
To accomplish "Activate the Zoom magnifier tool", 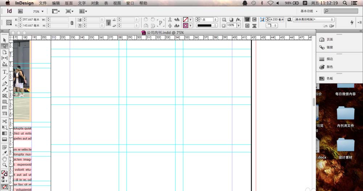I will [5, 165].
